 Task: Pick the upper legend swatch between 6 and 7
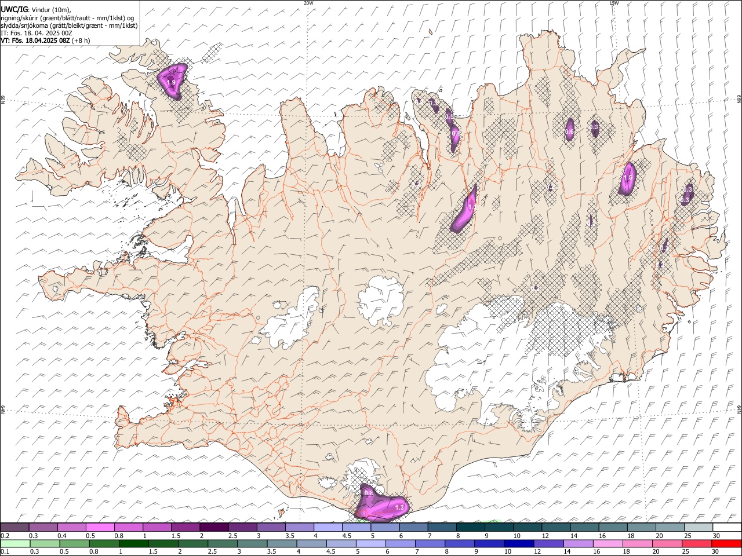click(x=413, y=528)
